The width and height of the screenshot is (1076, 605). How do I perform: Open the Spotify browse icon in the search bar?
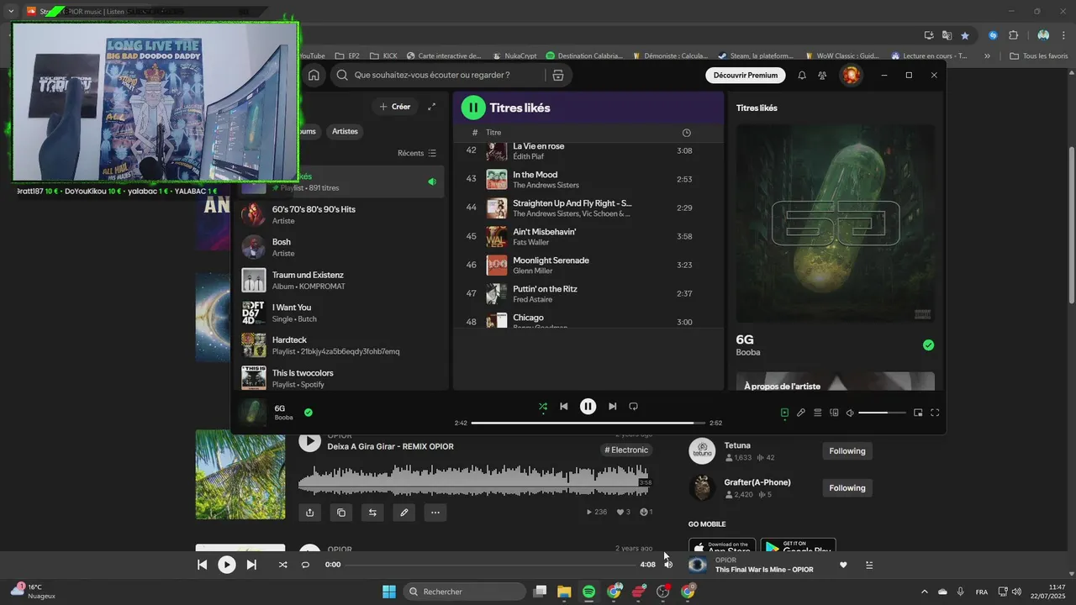[x=557, y=75]
